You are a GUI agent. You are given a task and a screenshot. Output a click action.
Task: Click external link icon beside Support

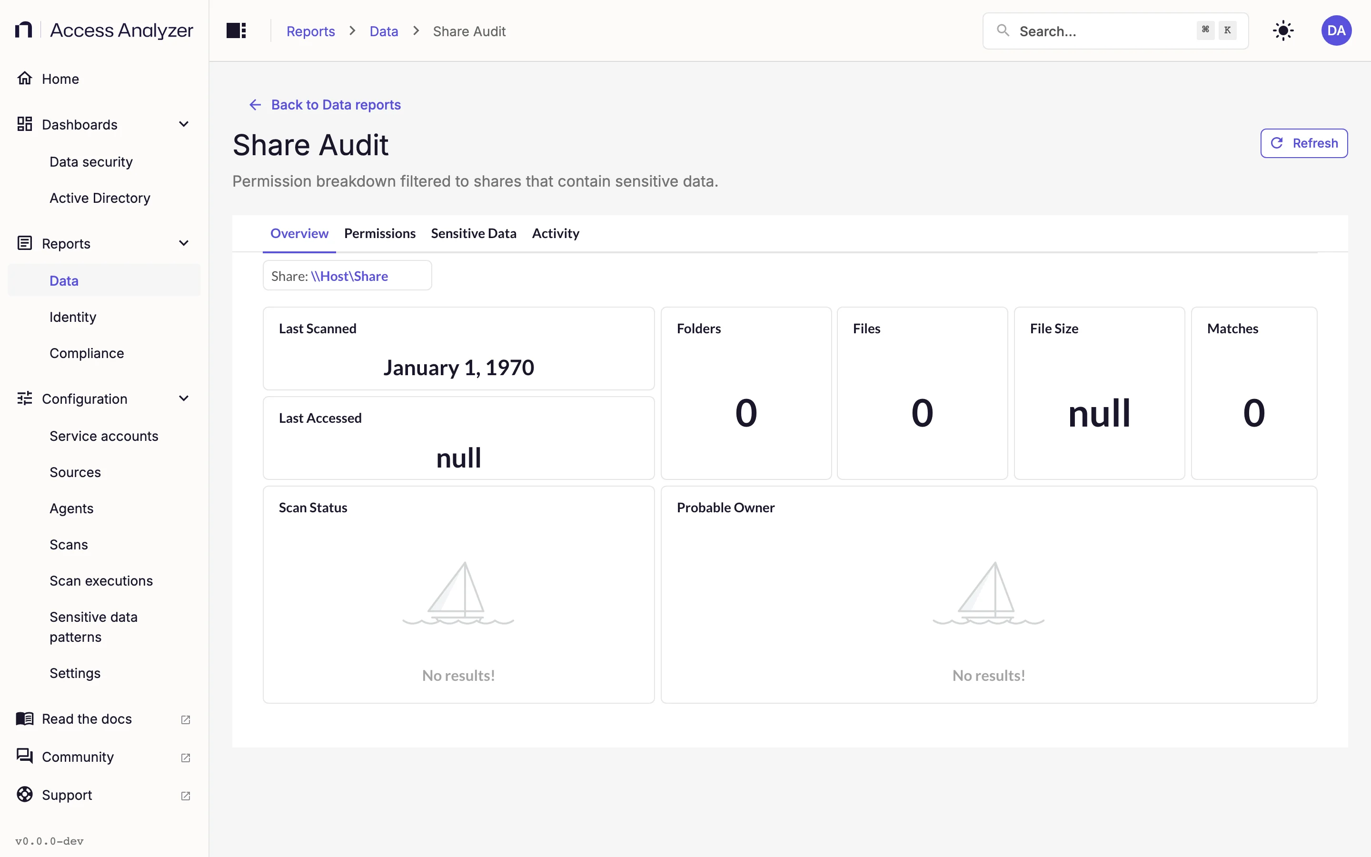pyautogui.click(x=185, y=795)
